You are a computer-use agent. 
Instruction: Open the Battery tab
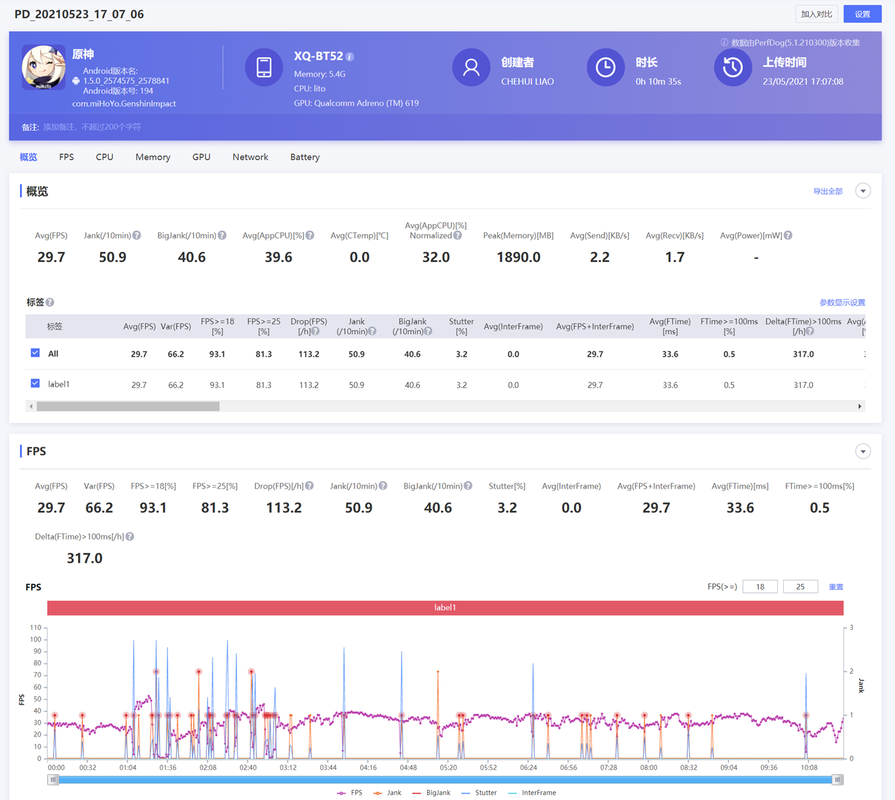pyautogui.click(x=305, y=157)
